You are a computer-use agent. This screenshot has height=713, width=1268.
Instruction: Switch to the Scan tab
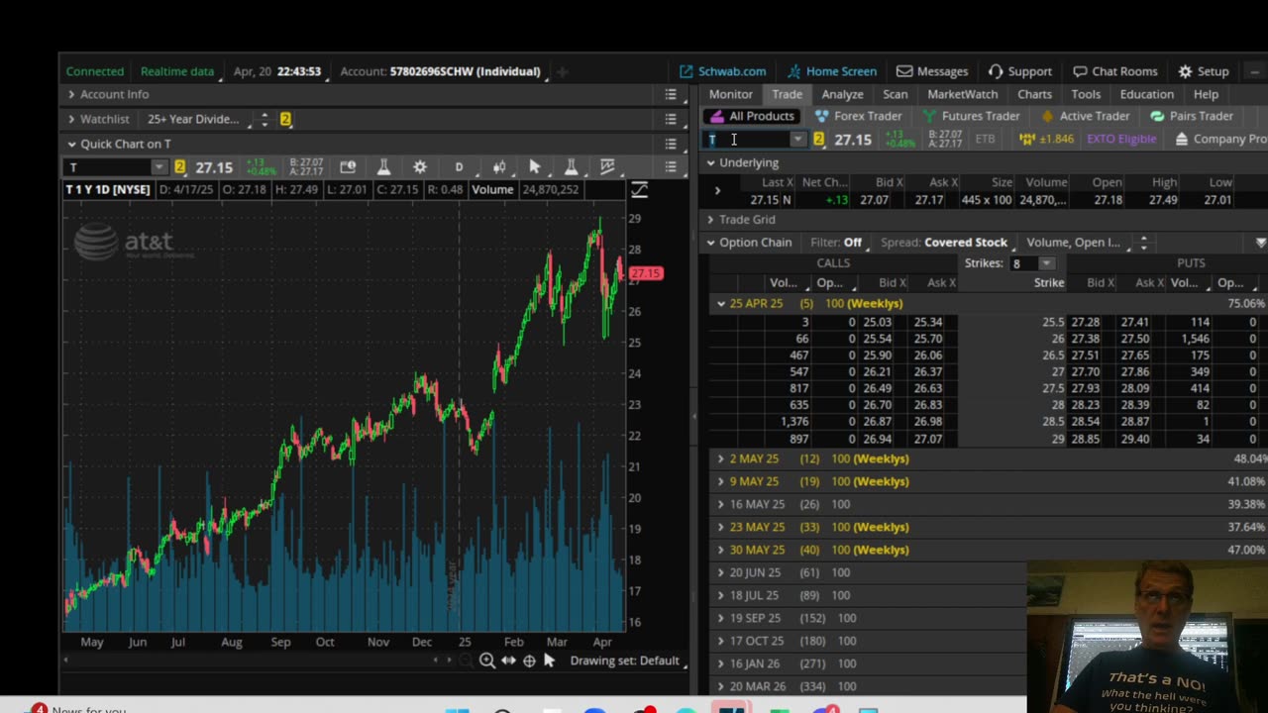(x=896, y=94)
